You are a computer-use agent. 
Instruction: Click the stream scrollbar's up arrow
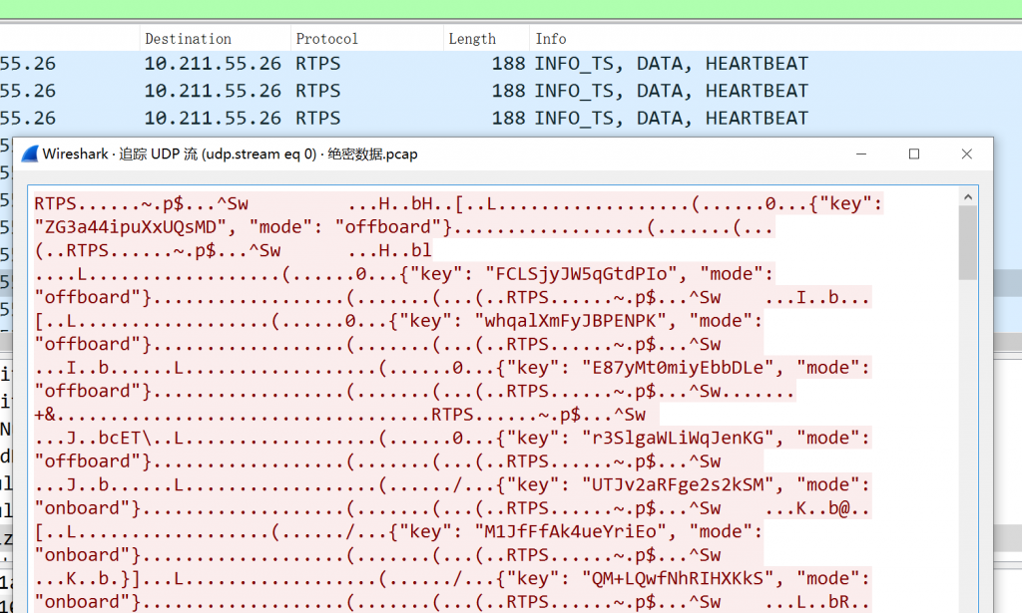coord(967,196)
